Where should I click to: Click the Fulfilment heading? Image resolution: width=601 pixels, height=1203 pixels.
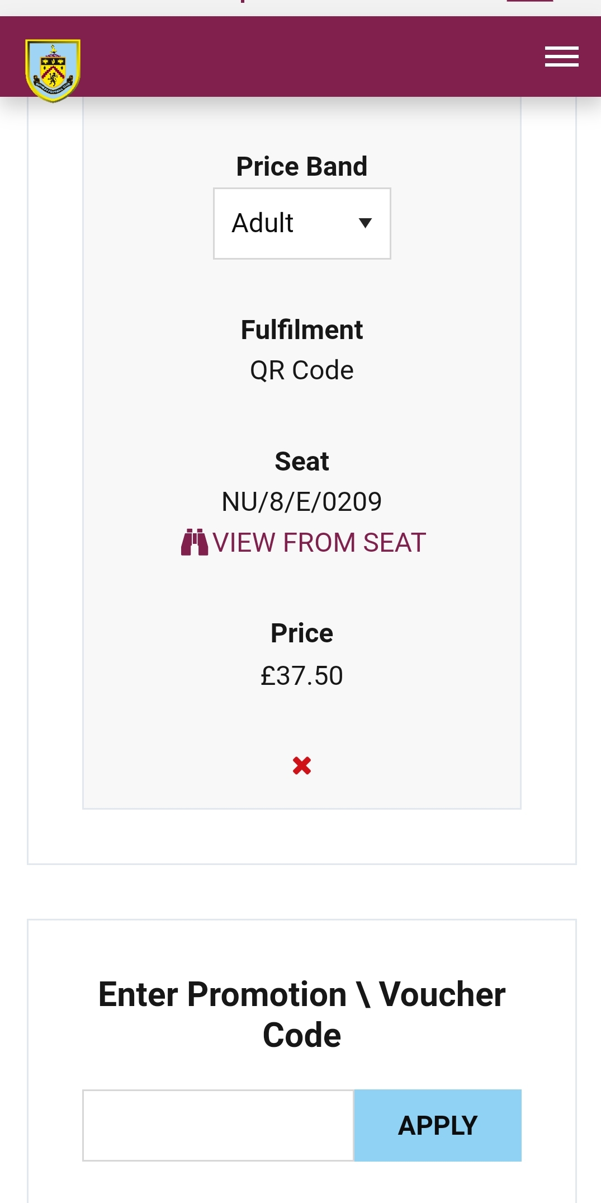pos(302,330)
